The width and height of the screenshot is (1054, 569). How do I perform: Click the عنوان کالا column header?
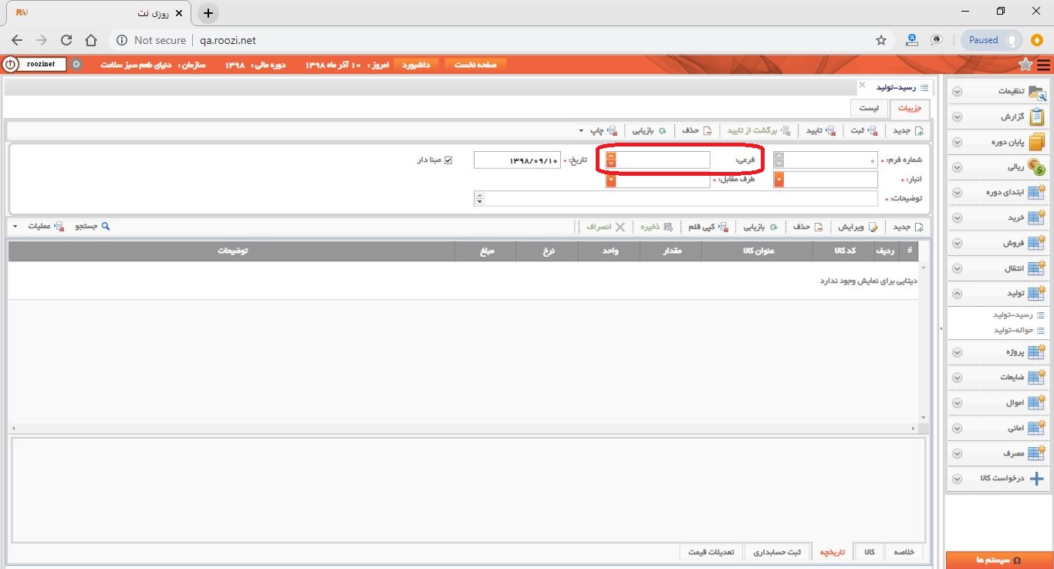(758, 251)
